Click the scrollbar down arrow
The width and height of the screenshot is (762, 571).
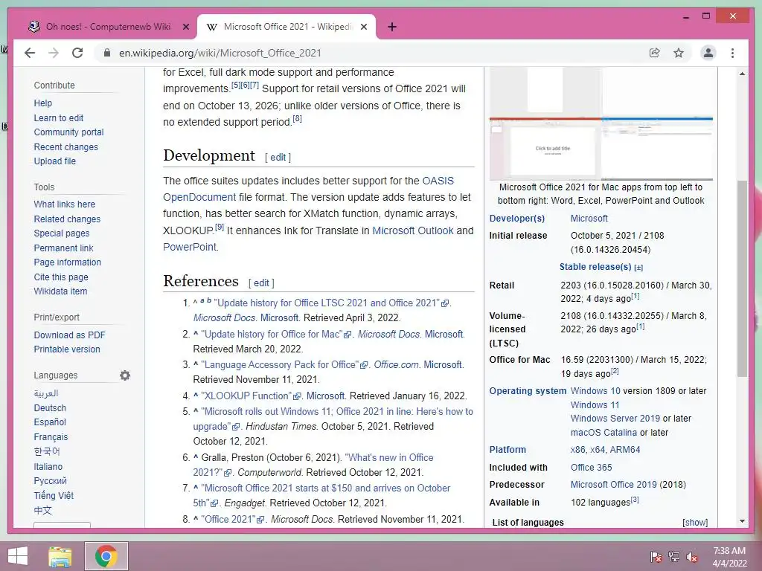click(x=742, y=521)
